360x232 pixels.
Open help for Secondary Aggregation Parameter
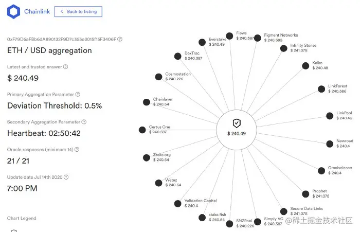click(84, 122)
